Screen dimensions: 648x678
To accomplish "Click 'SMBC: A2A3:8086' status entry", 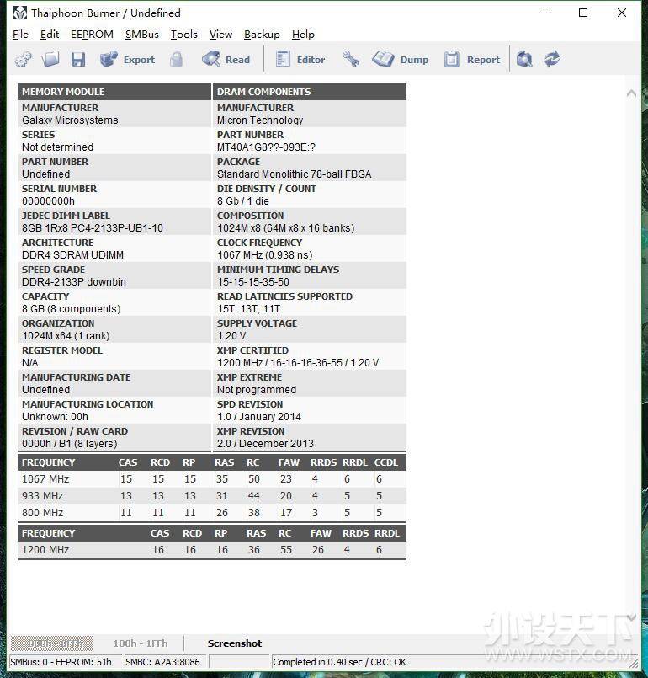I will [162, 662].
